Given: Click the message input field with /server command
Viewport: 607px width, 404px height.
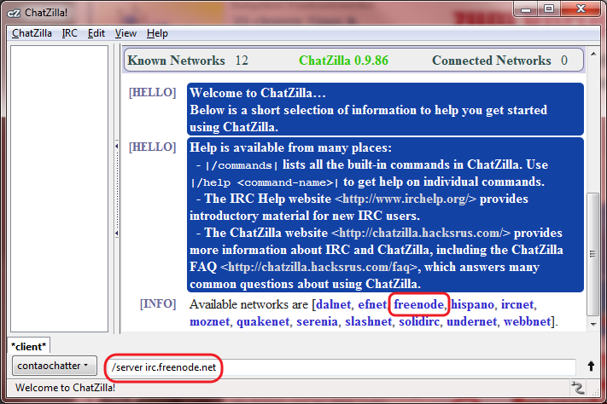Looking at the screenshot, I should pyautogui.click(x=341, y=366).
